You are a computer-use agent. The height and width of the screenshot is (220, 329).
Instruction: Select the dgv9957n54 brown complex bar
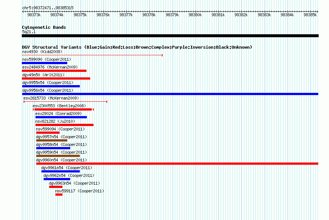click(x=52, y=140)
